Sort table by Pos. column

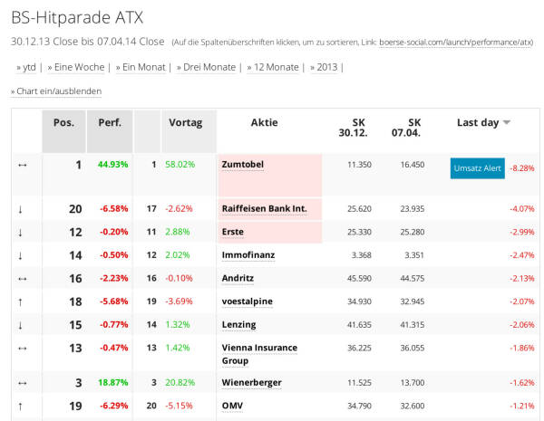click(63, 123)
